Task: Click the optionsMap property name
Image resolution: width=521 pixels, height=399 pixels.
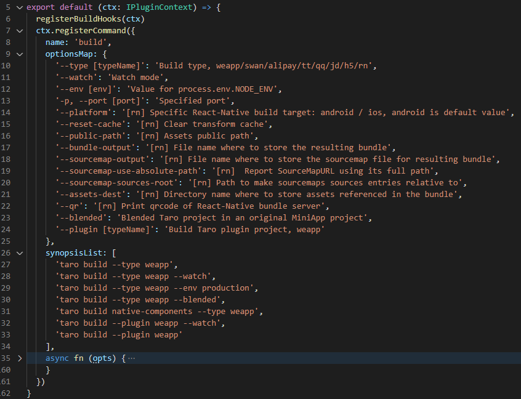Action: (69, 54)
